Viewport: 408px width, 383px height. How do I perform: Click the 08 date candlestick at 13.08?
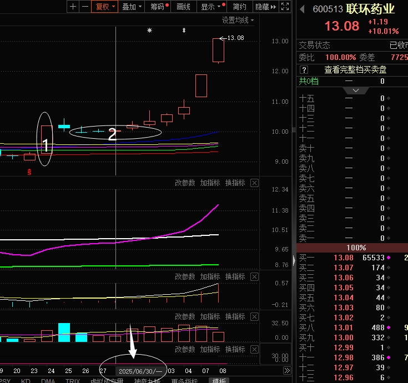click(x=218, y=51)
